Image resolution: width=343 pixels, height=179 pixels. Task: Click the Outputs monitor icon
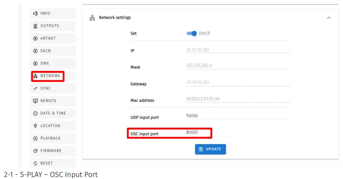35,26
